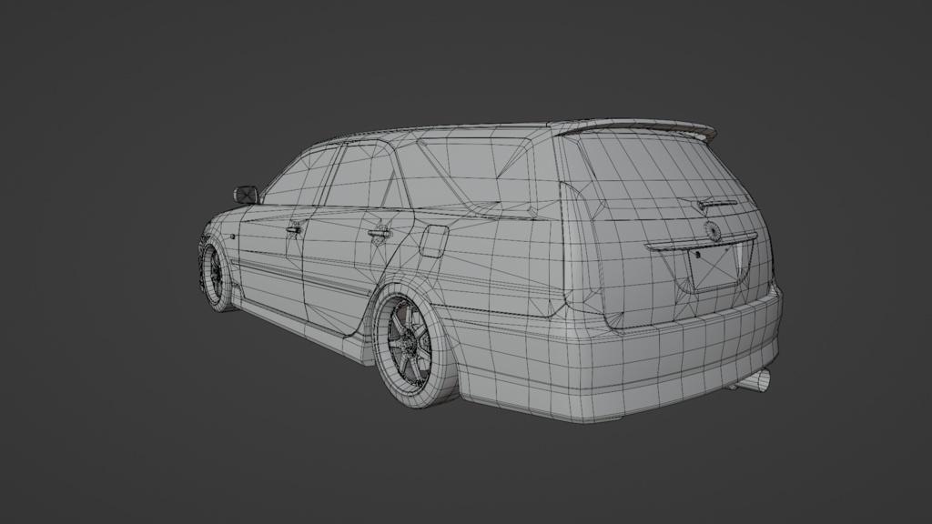The image size is (932, 524).
Task: Click the side mirror on the car
Action: click(246, 195)
